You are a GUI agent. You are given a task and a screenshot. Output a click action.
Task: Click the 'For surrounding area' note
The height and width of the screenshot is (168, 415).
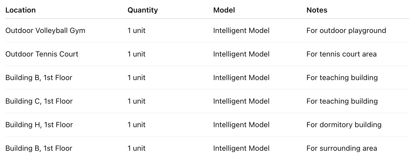[342, 148]
